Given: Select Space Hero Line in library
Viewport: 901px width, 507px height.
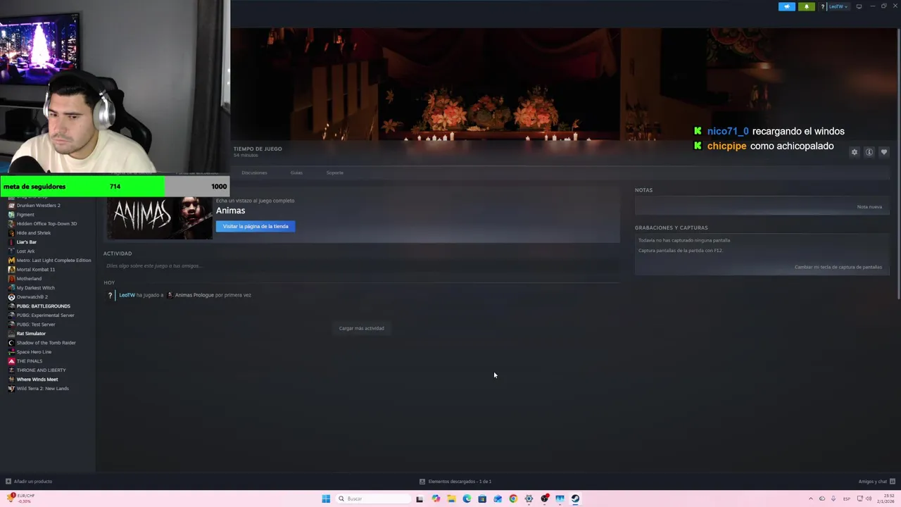Looking at the screenshot, I should click(34, 352).
